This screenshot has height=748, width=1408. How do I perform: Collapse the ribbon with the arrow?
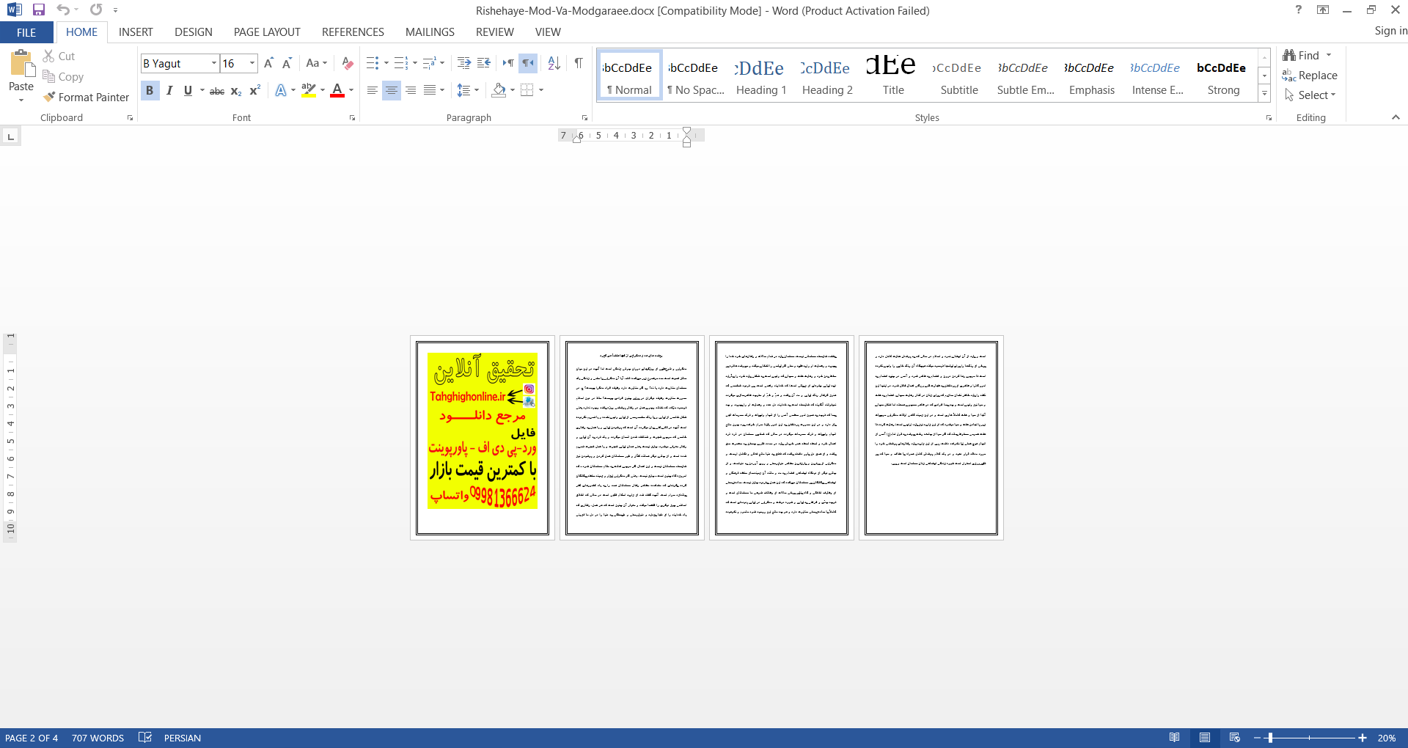click(x=1396, y=117)
